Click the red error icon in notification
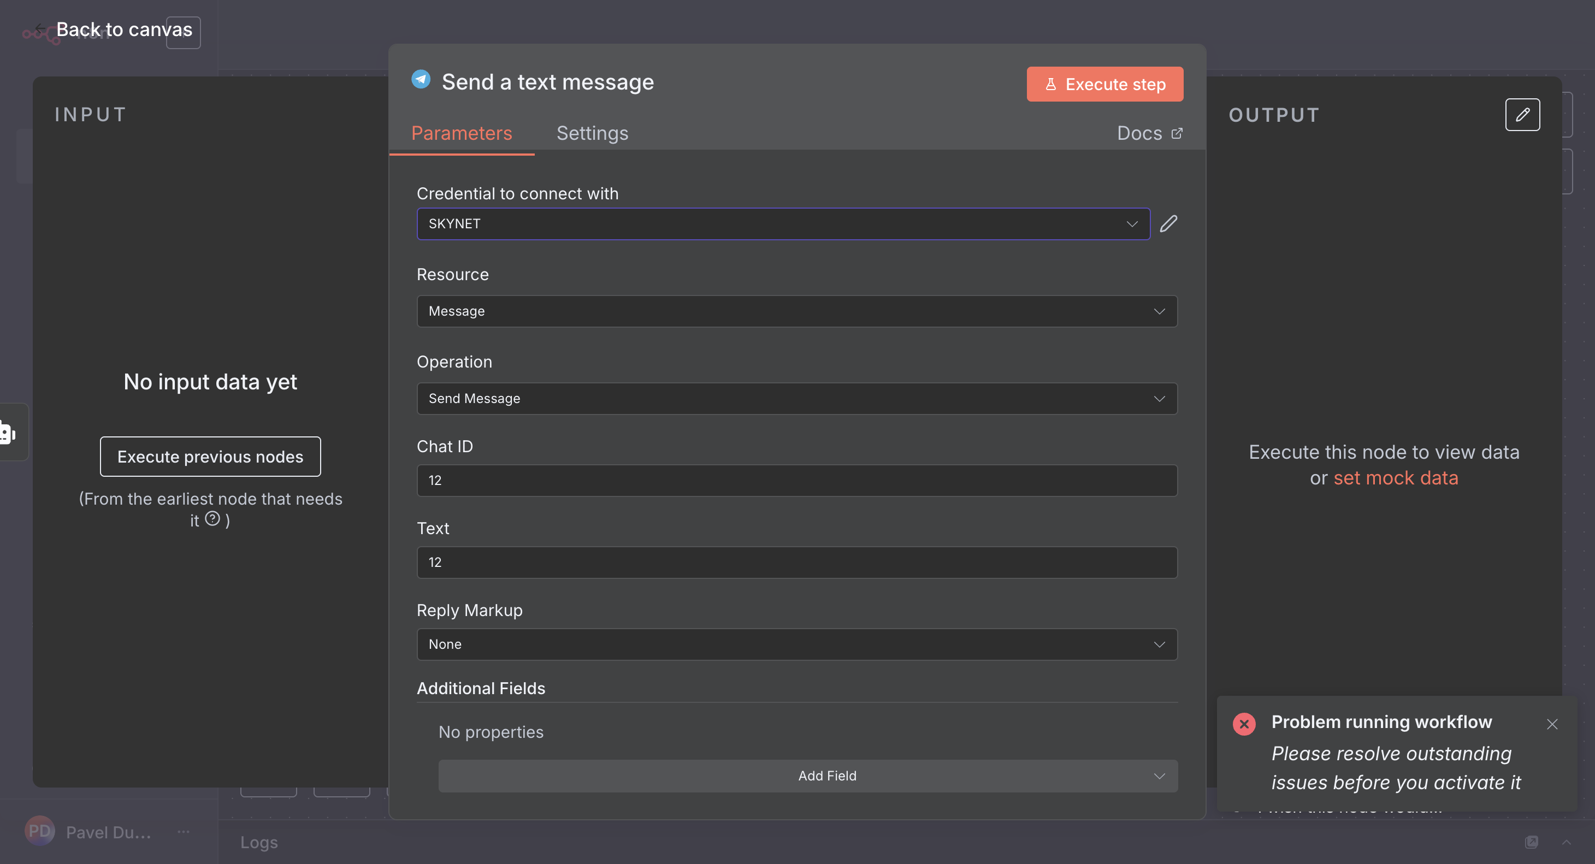Viewport: 1595px width, 864px height. click(x=1243, y=723)
